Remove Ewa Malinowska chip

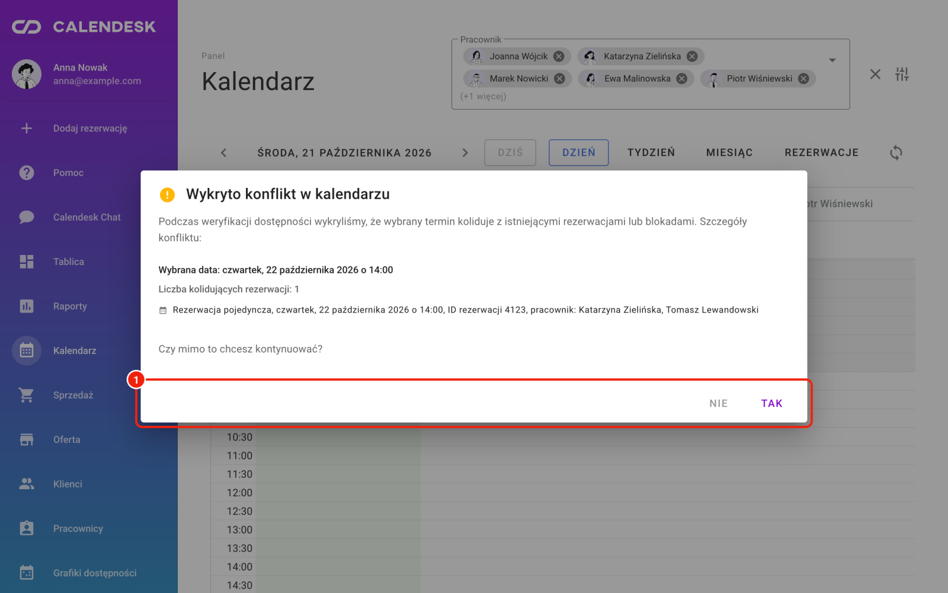point(682,78)
